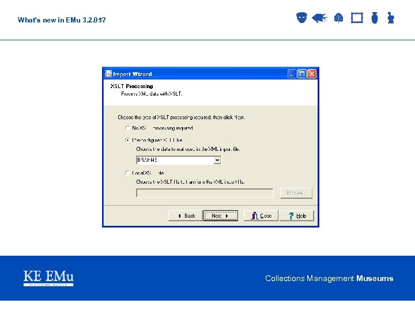Click the Import Wizard title bar icon
The height and width of the screenshot is (311, 415).
pyautogui.click(x=108, y=74)
